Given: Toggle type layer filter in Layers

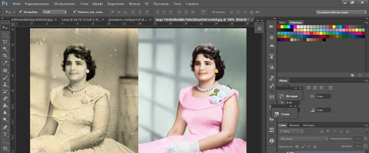Looking at the screenshot, I should [335, 131].
